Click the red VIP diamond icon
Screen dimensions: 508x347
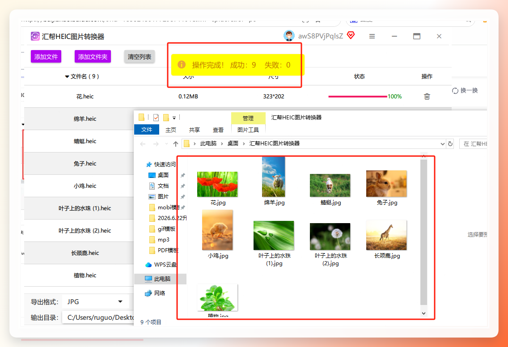[x=351, y=35]
